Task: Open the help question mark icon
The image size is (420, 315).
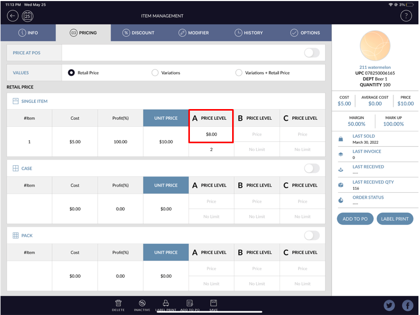Action: click(406, 16)
